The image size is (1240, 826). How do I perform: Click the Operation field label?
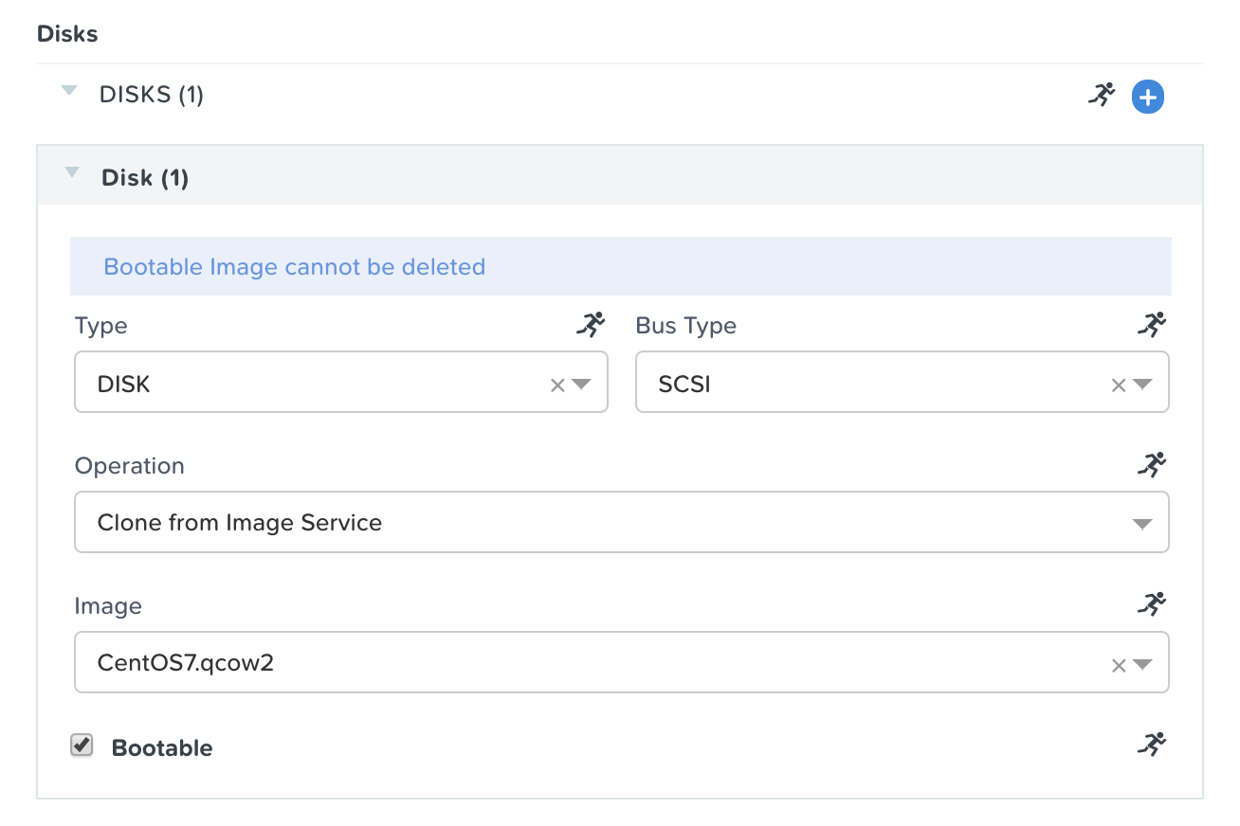pos(130,467)
